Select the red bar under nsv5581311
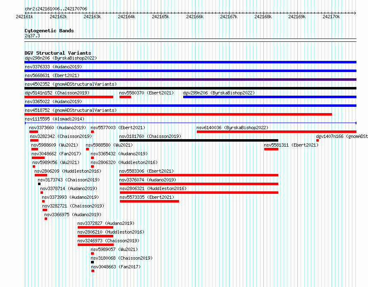Screen dimensions: 368x287 271,149
